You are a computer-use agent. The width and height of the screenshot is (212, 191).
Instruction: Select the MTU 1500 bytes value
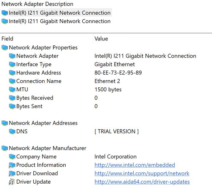108,89
